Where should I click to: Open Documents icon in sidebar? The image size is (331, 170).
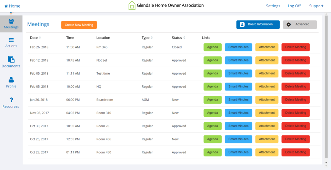tap(11, 59)
